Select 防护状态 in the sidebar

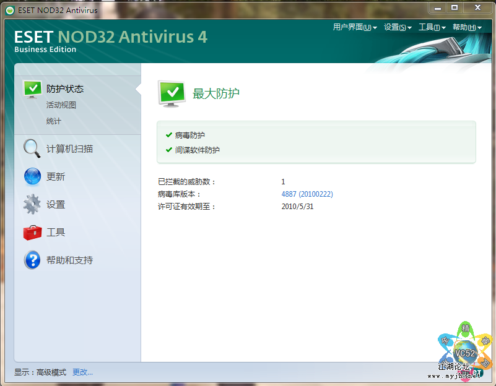(65, 89)
